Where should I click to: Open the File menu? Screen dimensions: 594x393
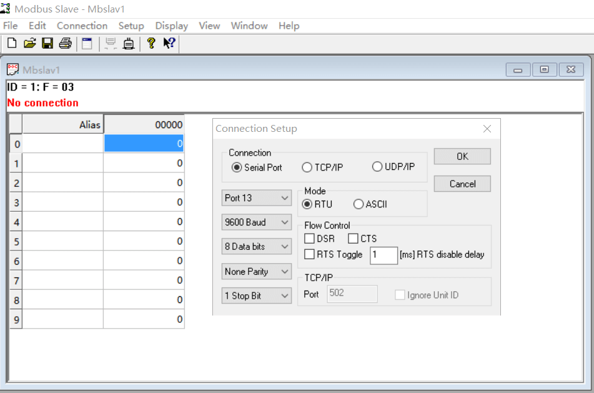[11, 26]
